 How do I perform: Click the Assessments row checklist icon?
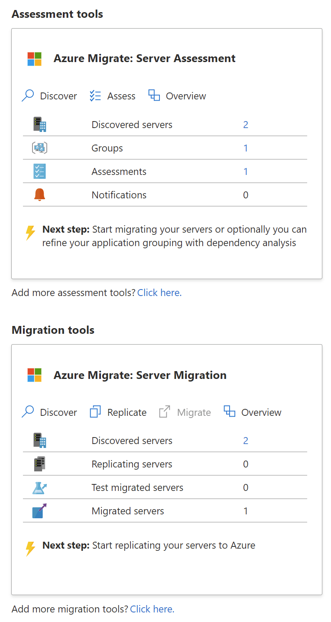point(39,171)
